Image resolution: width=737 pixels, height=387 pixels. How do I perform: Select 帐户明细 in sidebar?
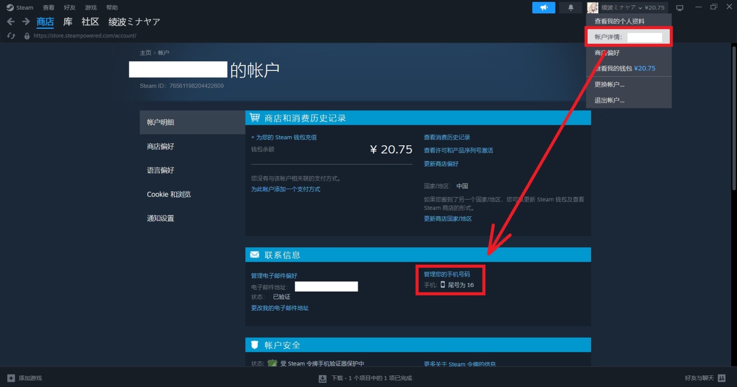click(193, 122)
